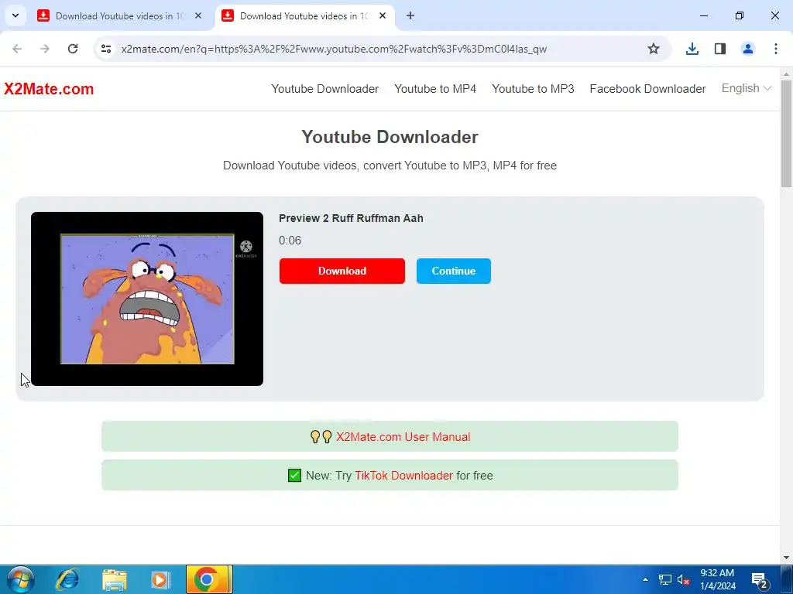Go to X2Mate.com home logo
Image resolution: width=793 pixels, height=594 pixels.
[x=49, y=89]
